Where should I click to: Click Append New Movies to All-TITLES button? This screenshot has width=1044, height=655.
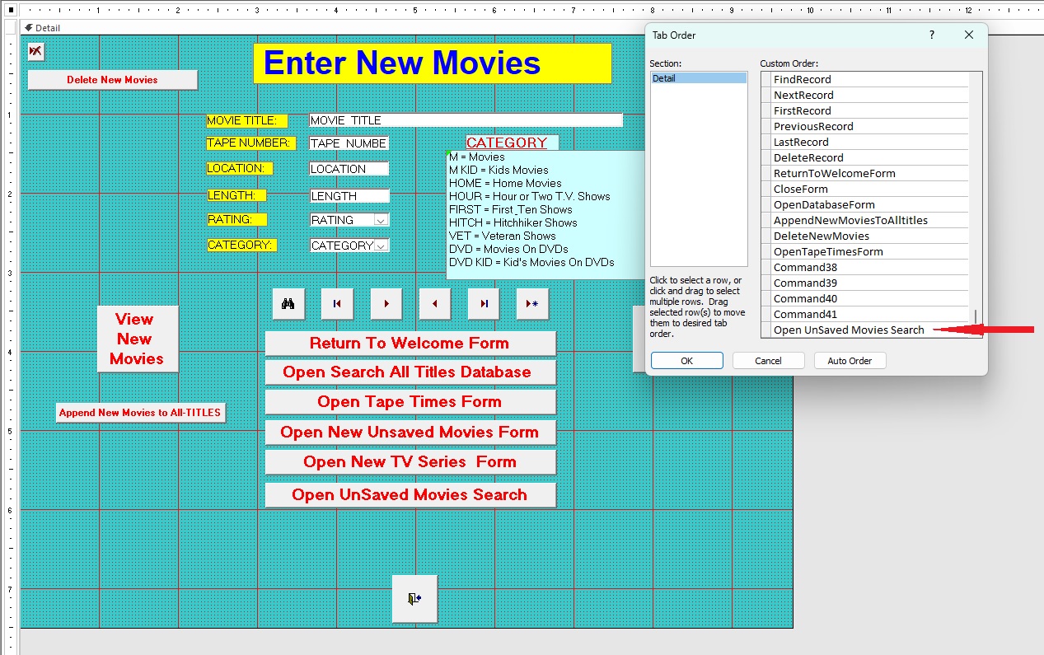coord(140,413)
